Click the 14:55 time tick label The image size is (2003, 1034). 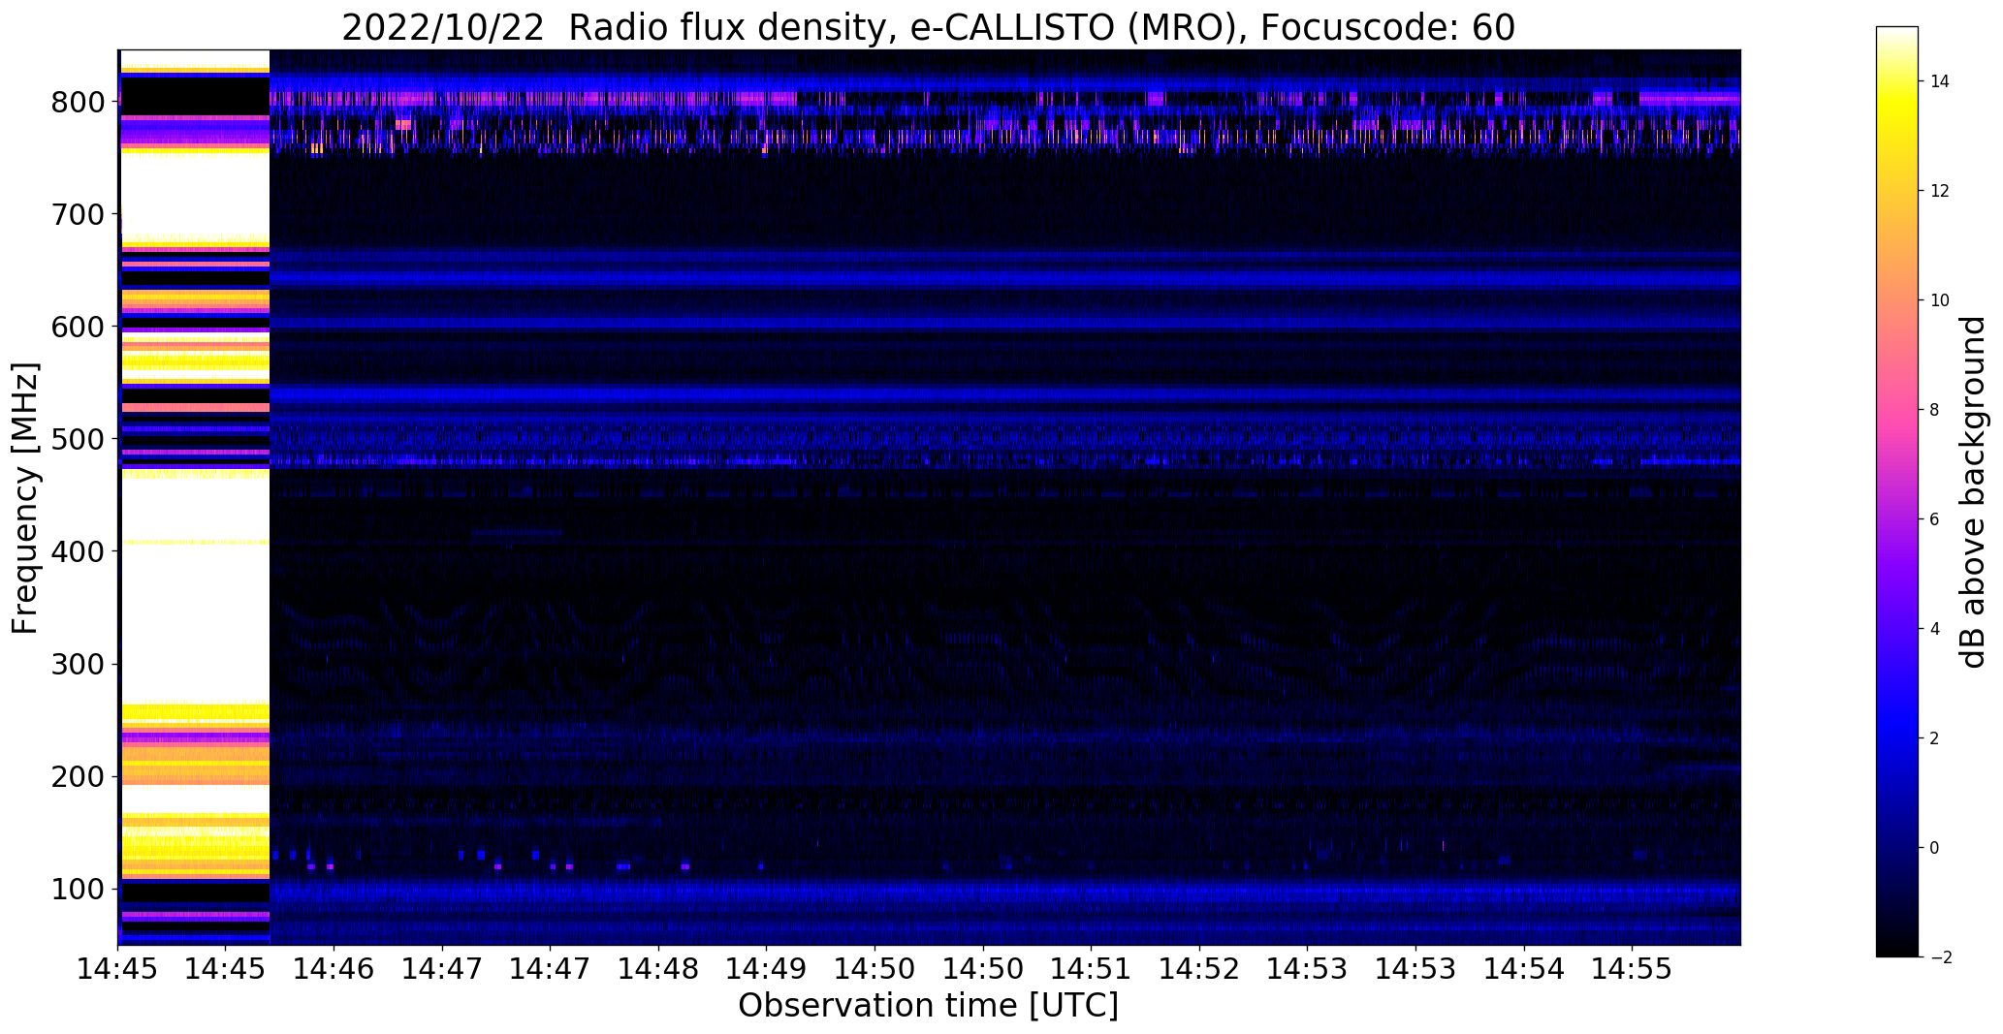[x=1633, y=968]
